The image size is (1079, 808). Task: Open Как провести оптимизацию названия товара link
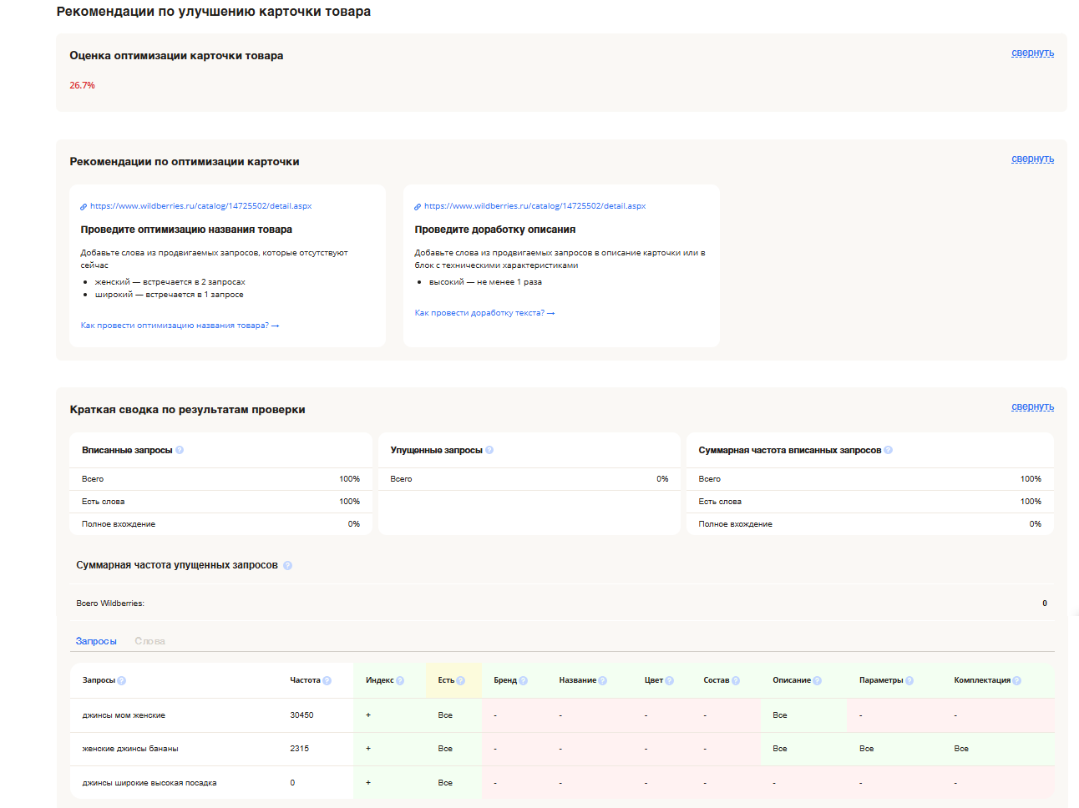(x=180, y=326)
